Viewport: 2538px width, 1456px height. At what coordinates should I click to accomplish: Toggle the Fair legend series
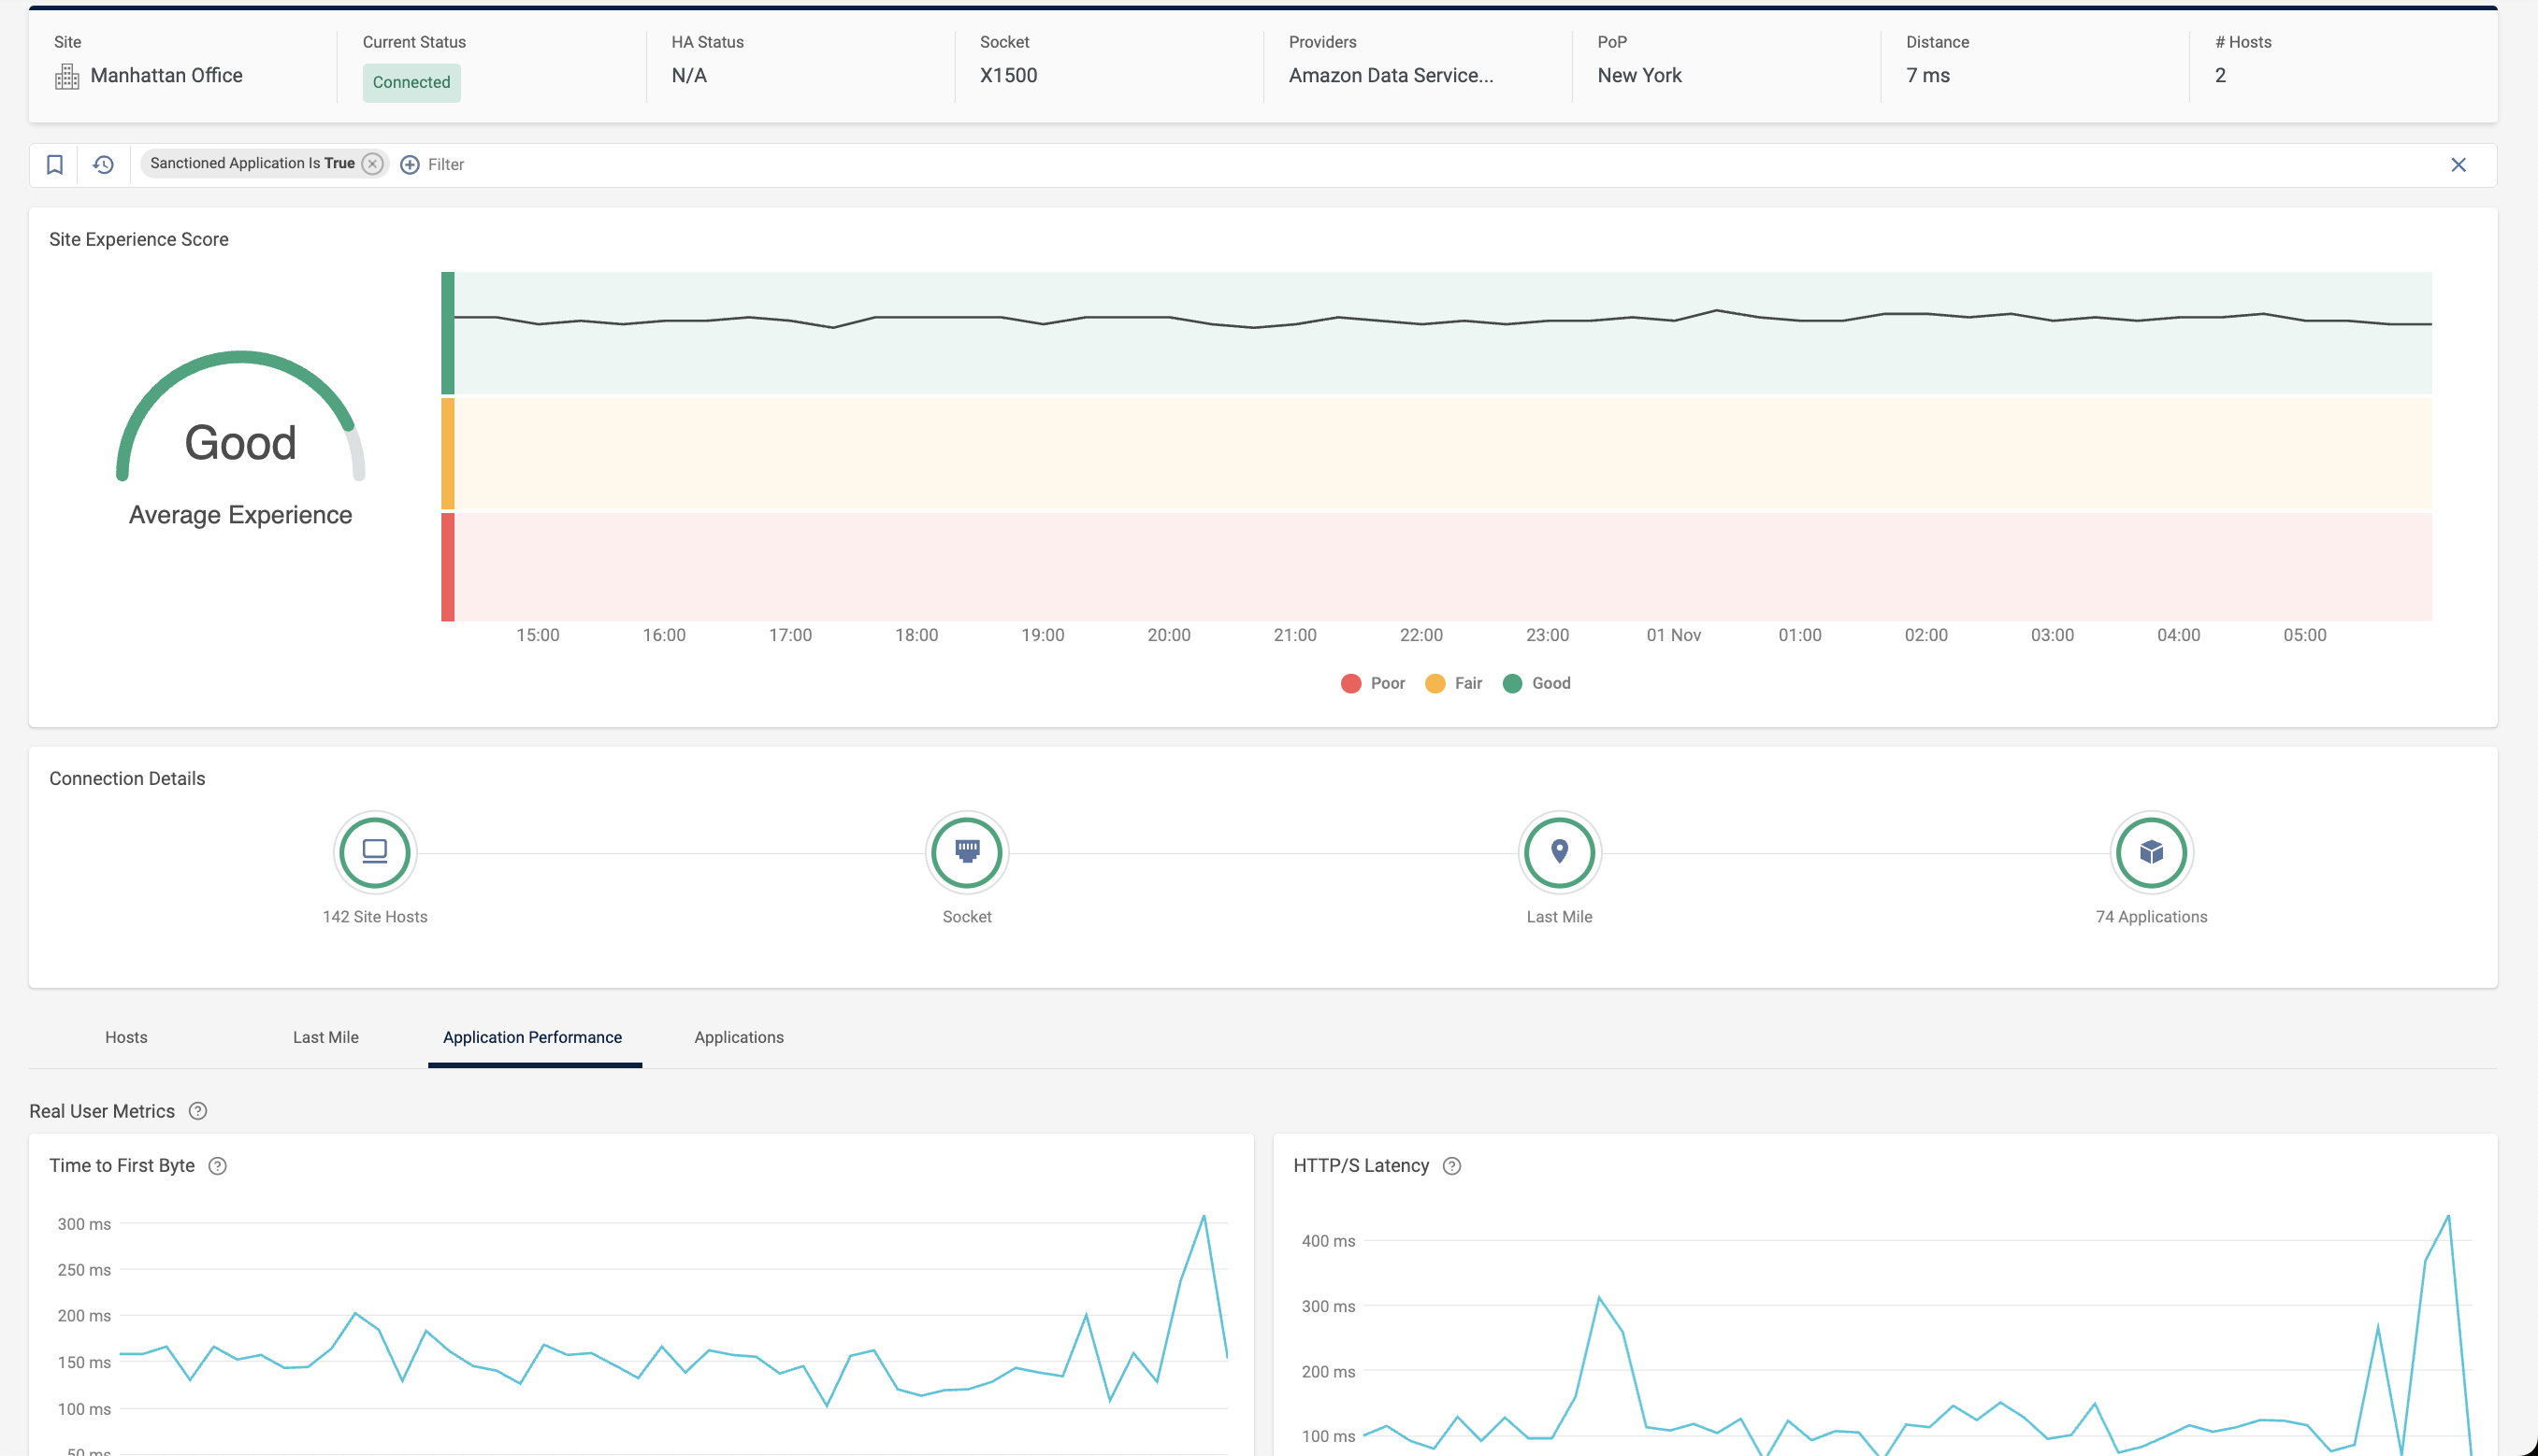click(x=1453, y=683)
